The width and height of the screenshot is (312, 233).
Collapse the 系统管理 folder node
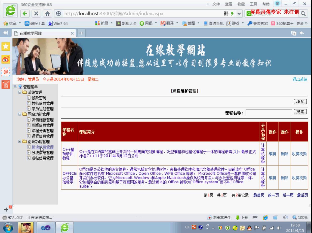pyautogui.click(x=19, y=93)
